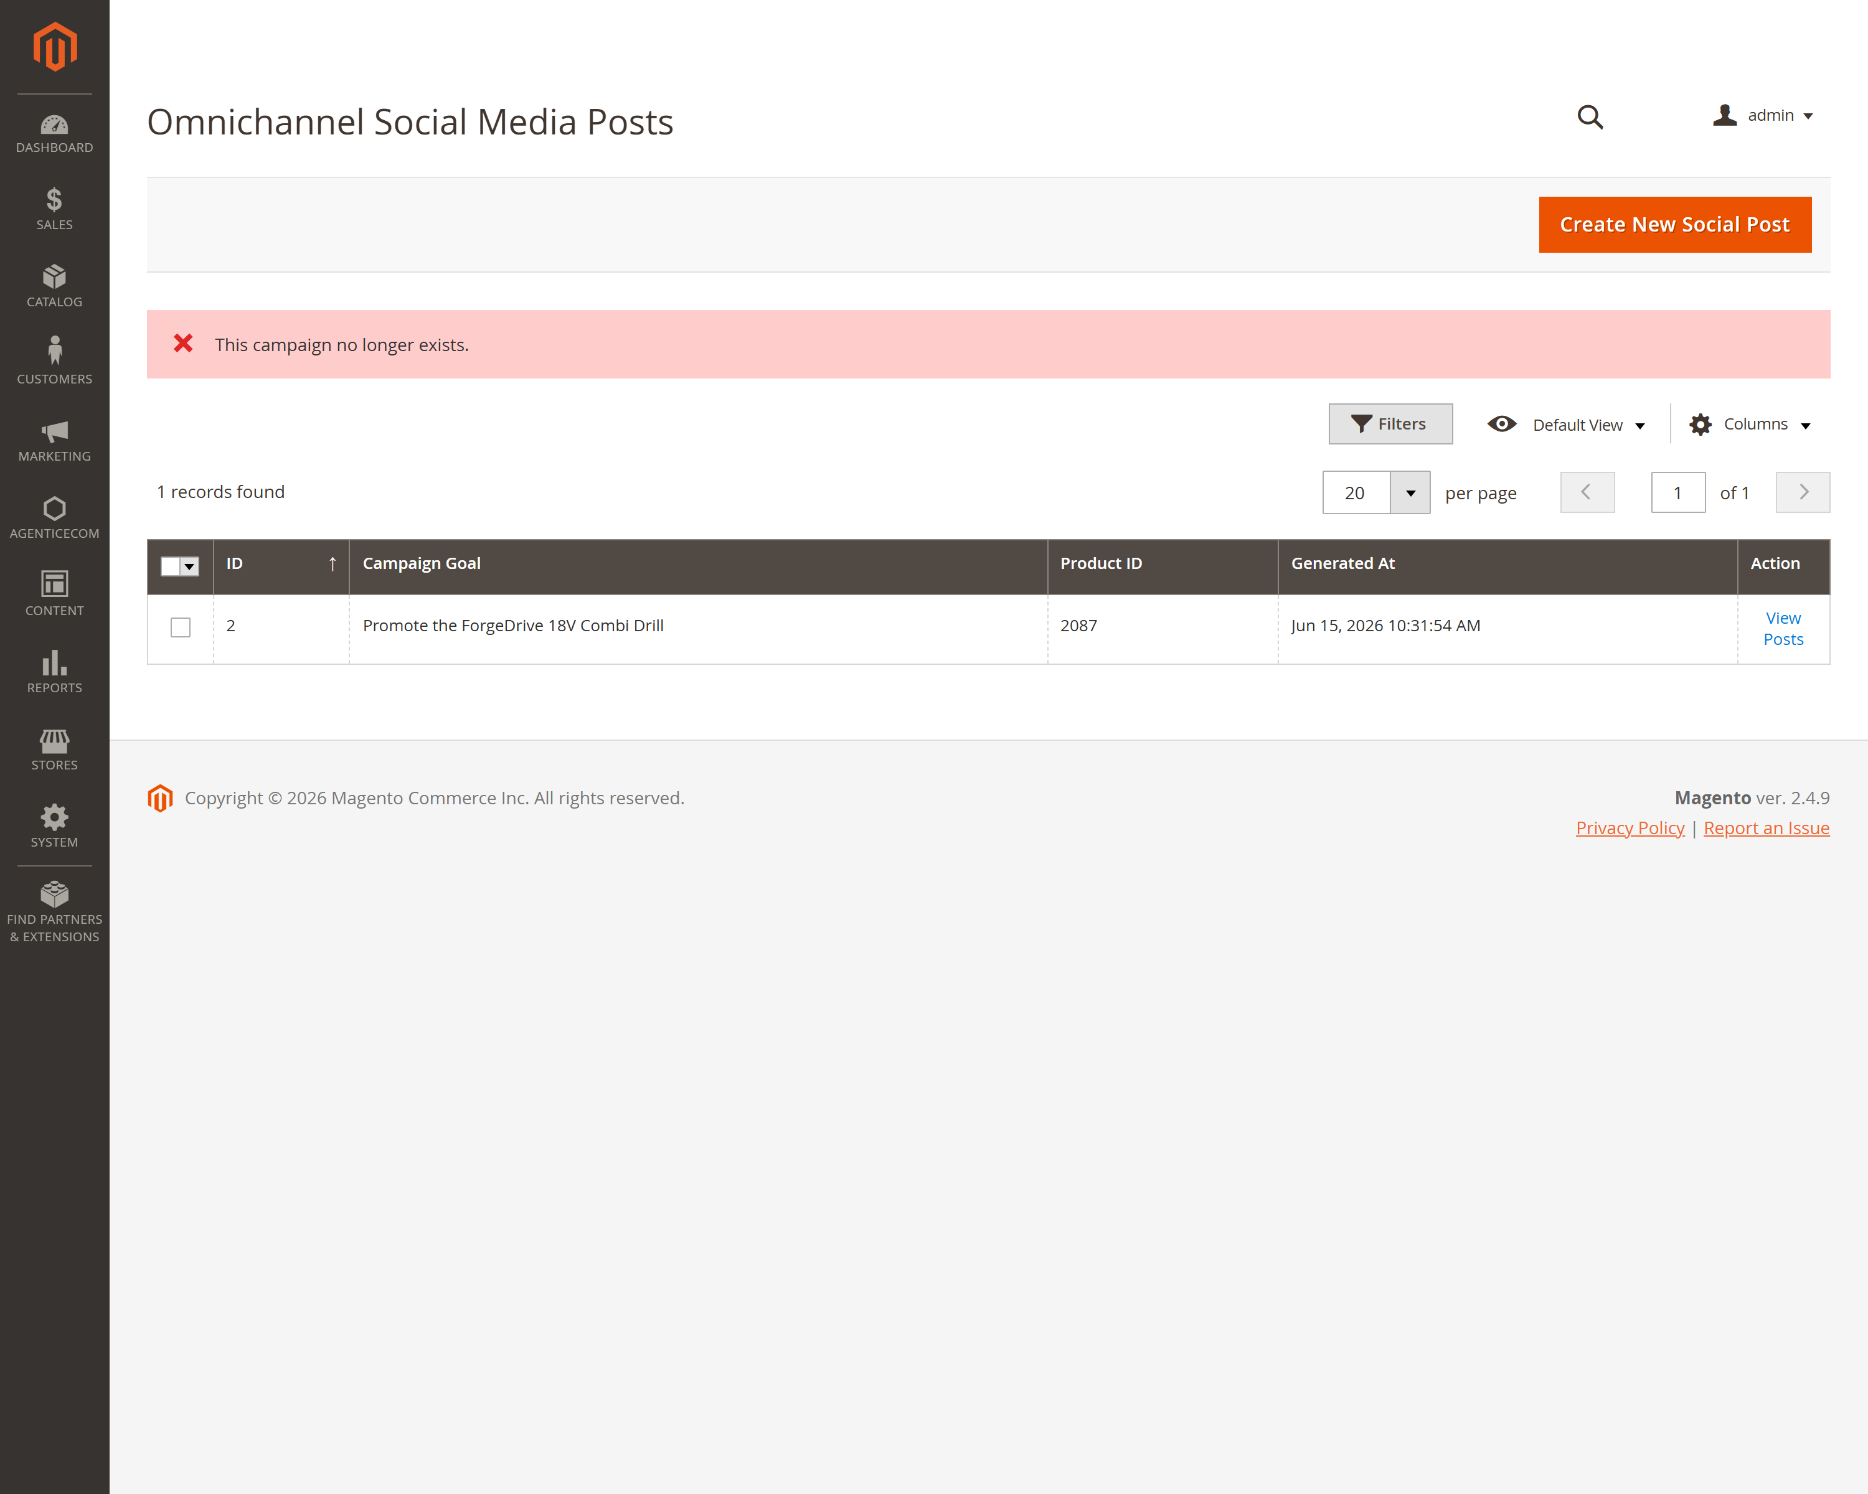
Task: Open the Marketing menu
Action: pyautogui.click(x=55, y=441)
